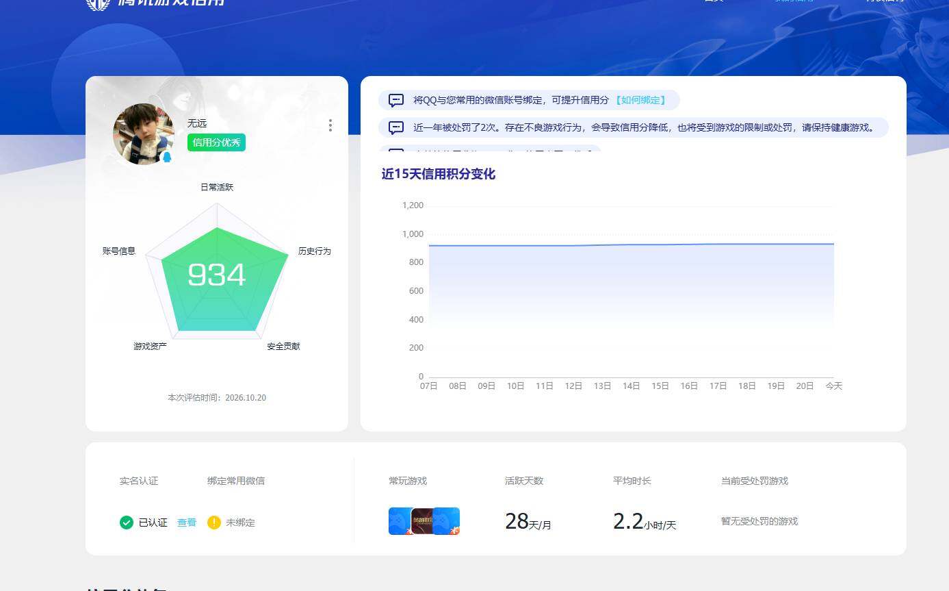
Task: Click the 近15天信用积分变化 chart title
Action: pyautogui.click(x=439, y=174)
